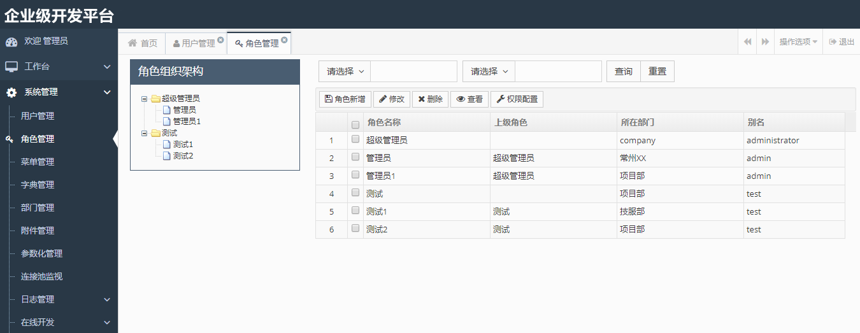This screenshot has height=333, width=860.
Task: Click file icon of 测试1 node
Action: (167, 145)
